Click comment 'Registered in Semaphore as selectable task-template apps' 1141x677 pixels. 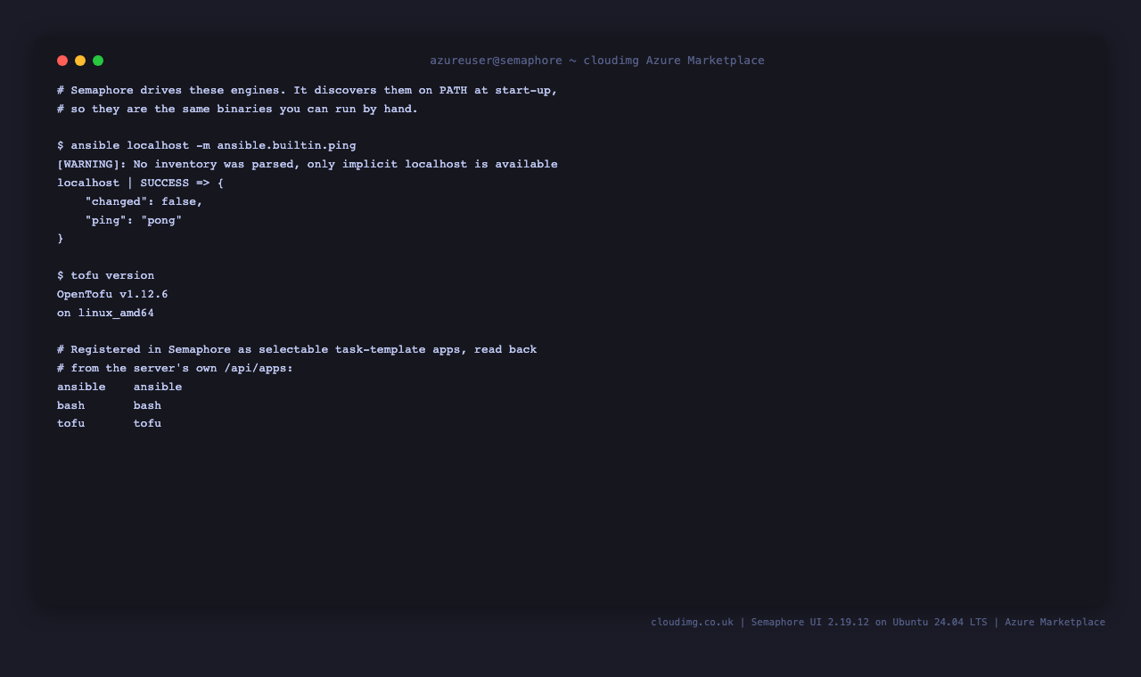coord(297,349)
